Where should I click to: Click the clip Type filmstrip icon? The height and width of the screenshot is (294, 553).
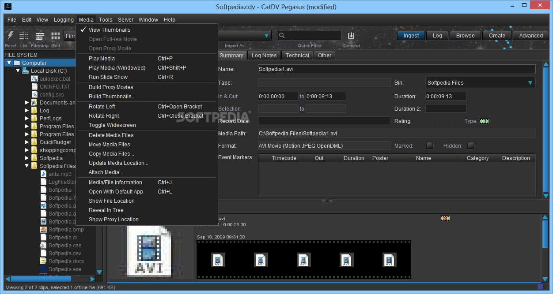pos(484,121)
